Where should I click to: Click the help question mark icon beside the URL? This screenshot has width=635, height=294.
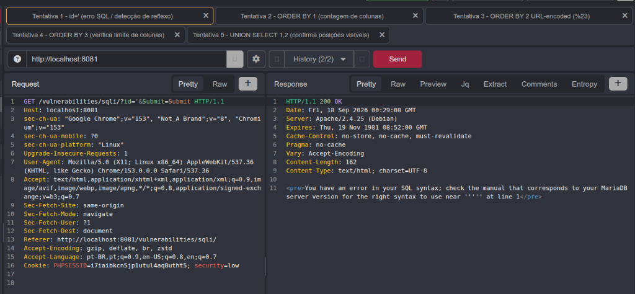[x=17, y=59]
